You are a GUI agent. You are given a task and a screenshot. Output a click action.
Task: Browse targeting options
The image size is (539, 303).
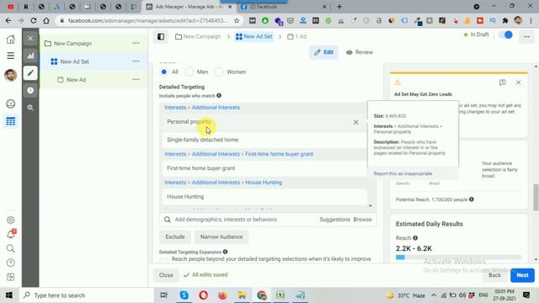pos(362,219)
